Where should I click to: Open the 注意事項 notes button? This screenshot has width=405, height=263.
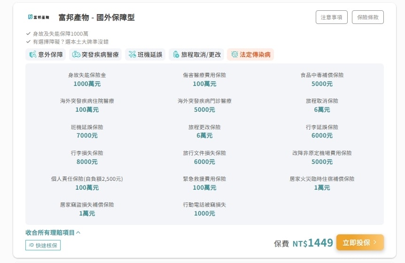click(x=332, y=17)
